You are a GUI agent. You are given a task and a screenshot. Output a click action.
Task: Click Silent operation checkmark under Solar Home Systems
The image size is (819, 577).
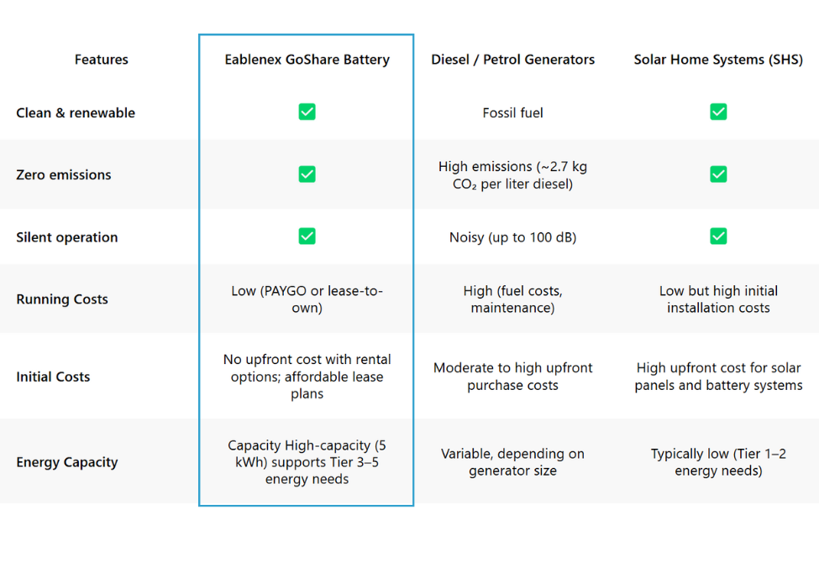tap(718, 236)
